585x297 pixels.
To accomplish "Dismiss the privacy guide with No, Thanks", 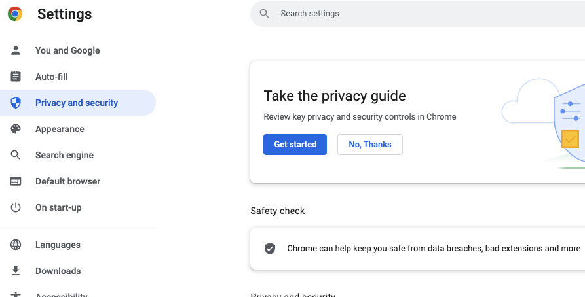I will tap(370, 145).
